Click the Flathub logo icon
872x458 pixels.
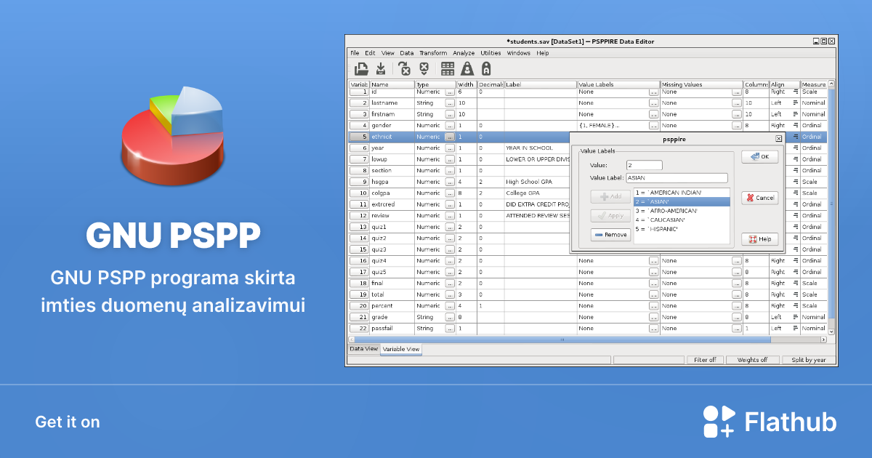[718, 421]
